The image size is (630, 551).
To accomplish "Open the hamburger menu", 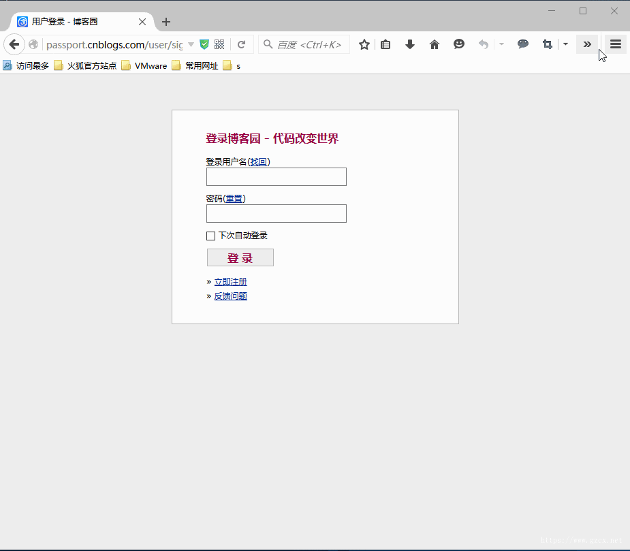I will [x=616, y=44].
